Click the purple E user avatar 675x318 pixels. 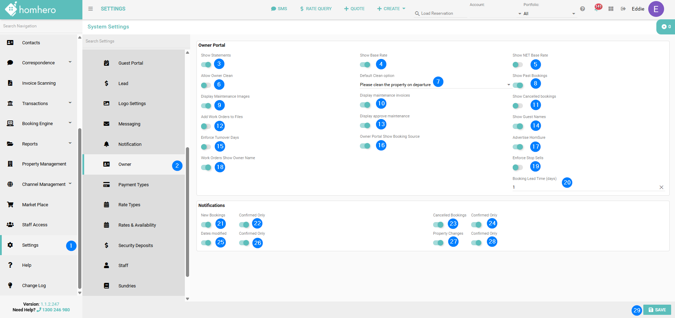[x=656, y=9]
